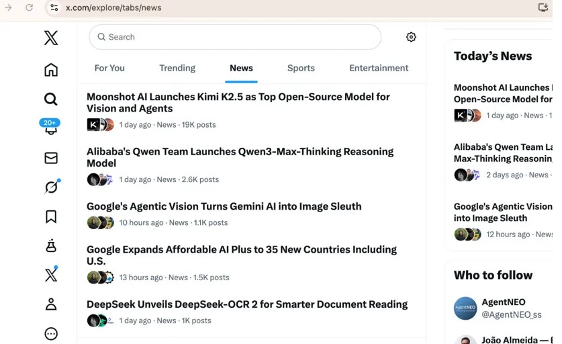Open the DeepSeek-OCR 2 news story

coord(246,304)
